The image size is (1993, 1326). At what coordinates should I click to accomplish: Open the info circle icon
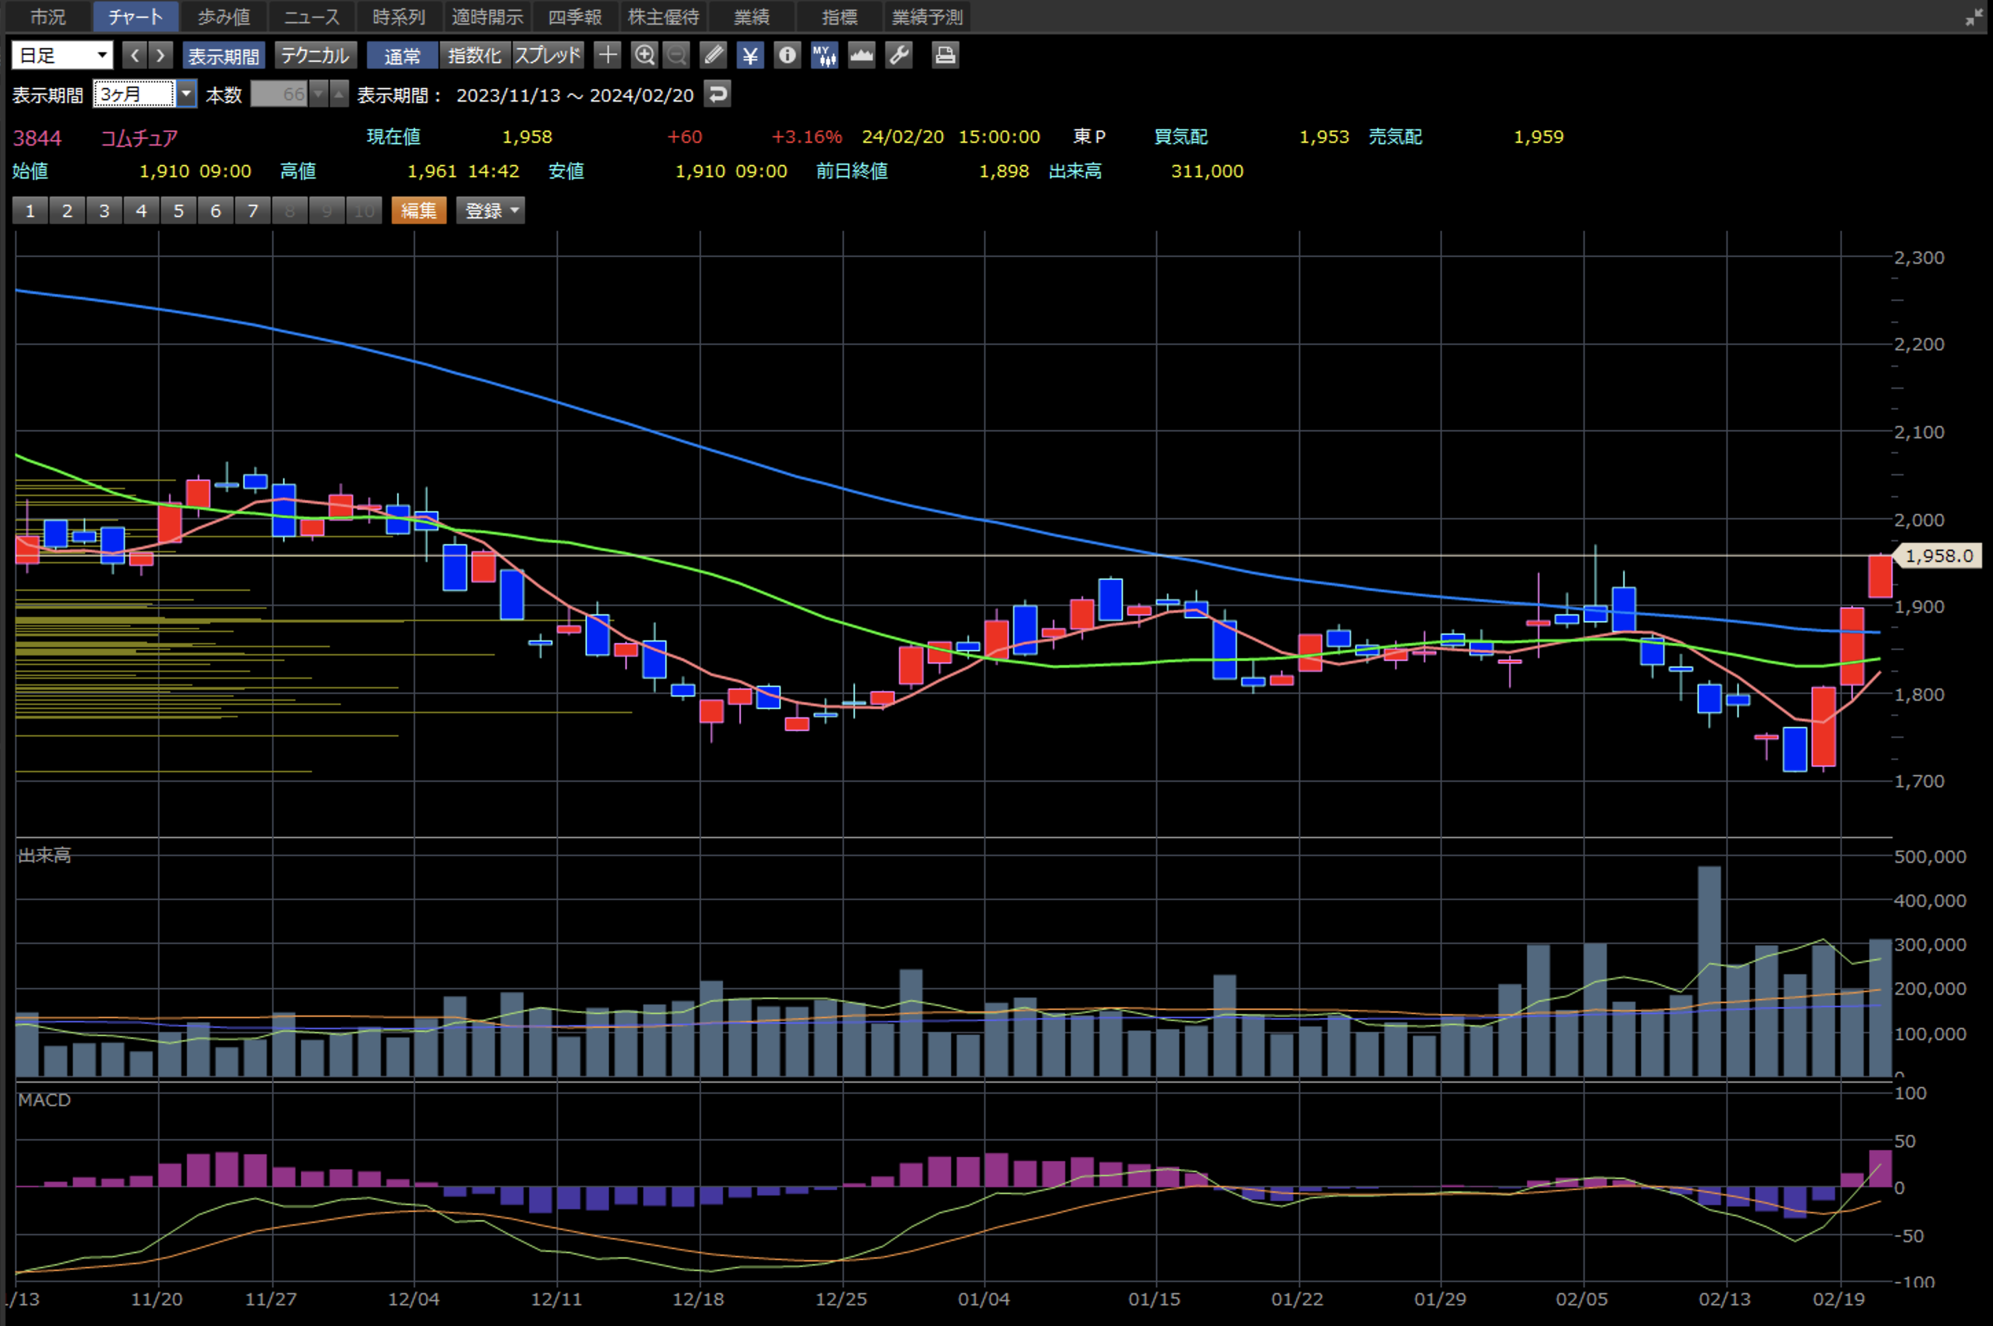[x=787, y=56]
